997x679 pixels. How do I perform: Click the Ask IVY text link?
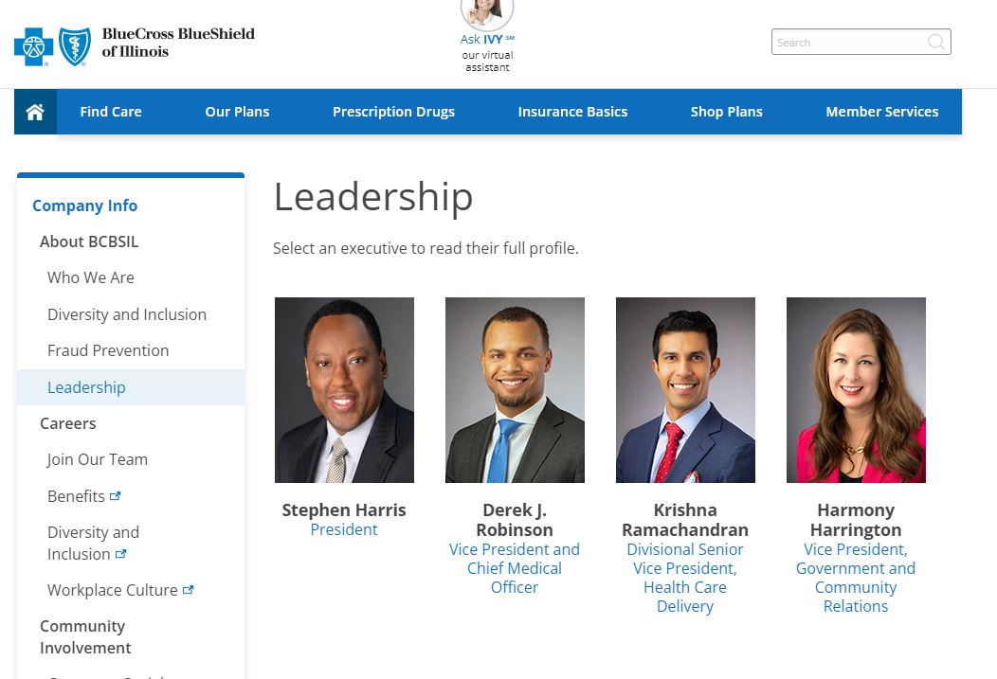(x=487, y=40)
